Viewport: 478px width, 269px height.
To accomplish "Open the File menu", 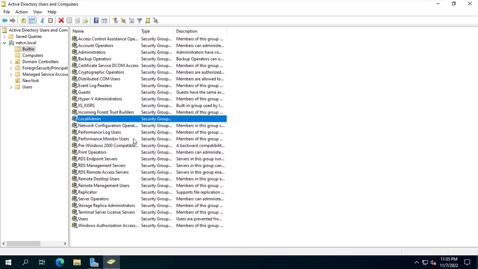I will [7, 12].
